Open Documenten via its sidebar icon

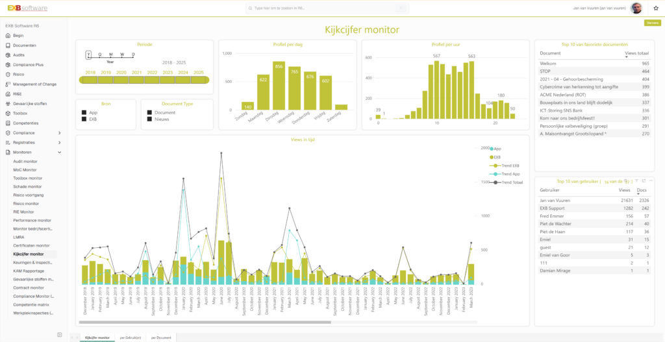(7, 45)
